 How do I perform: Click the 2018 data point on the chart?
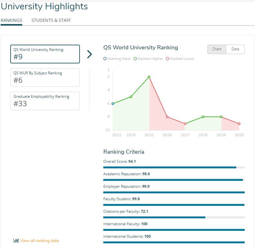coord(203,117)
